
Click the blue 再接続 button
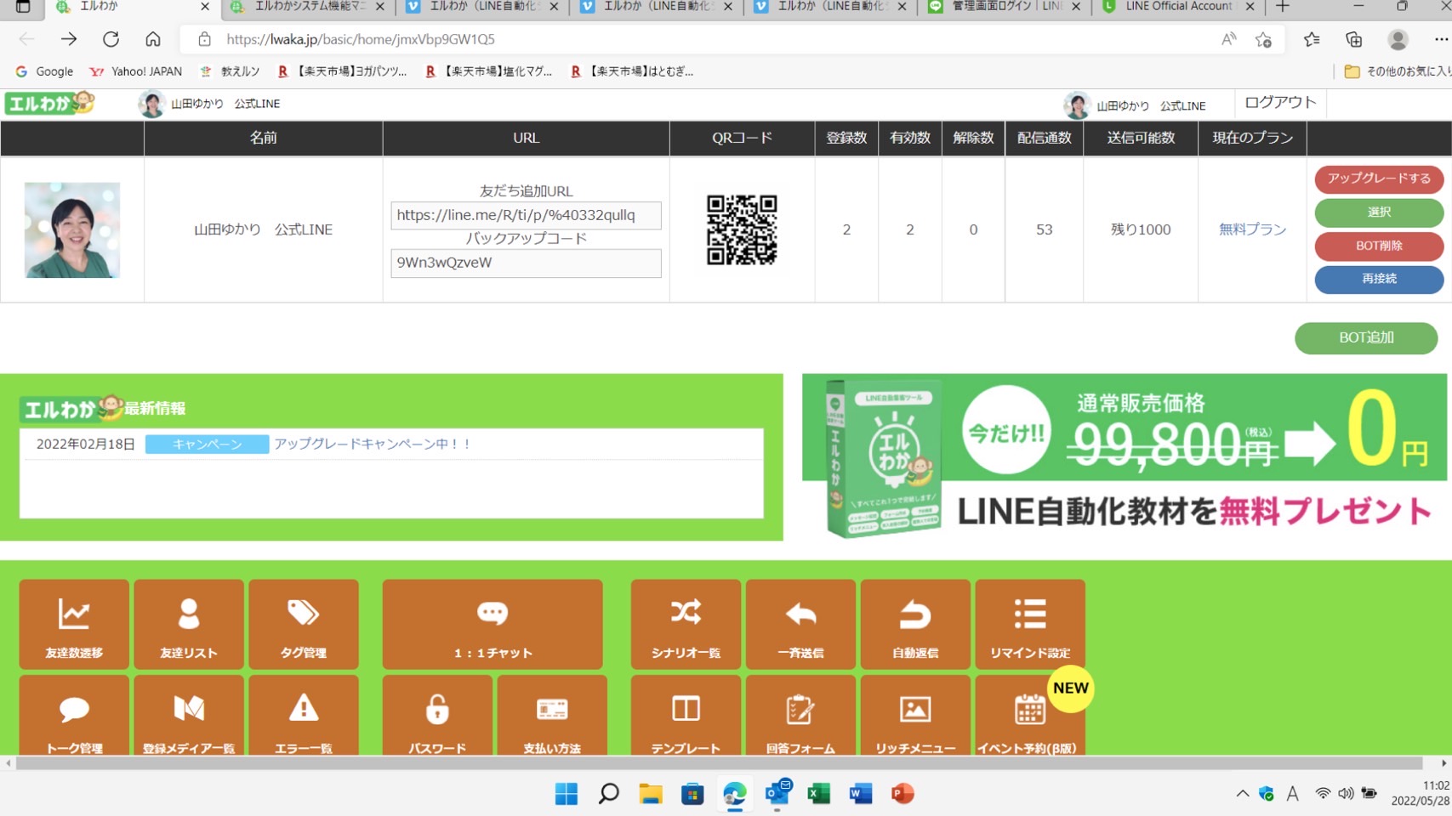(x=1379, y=279)
